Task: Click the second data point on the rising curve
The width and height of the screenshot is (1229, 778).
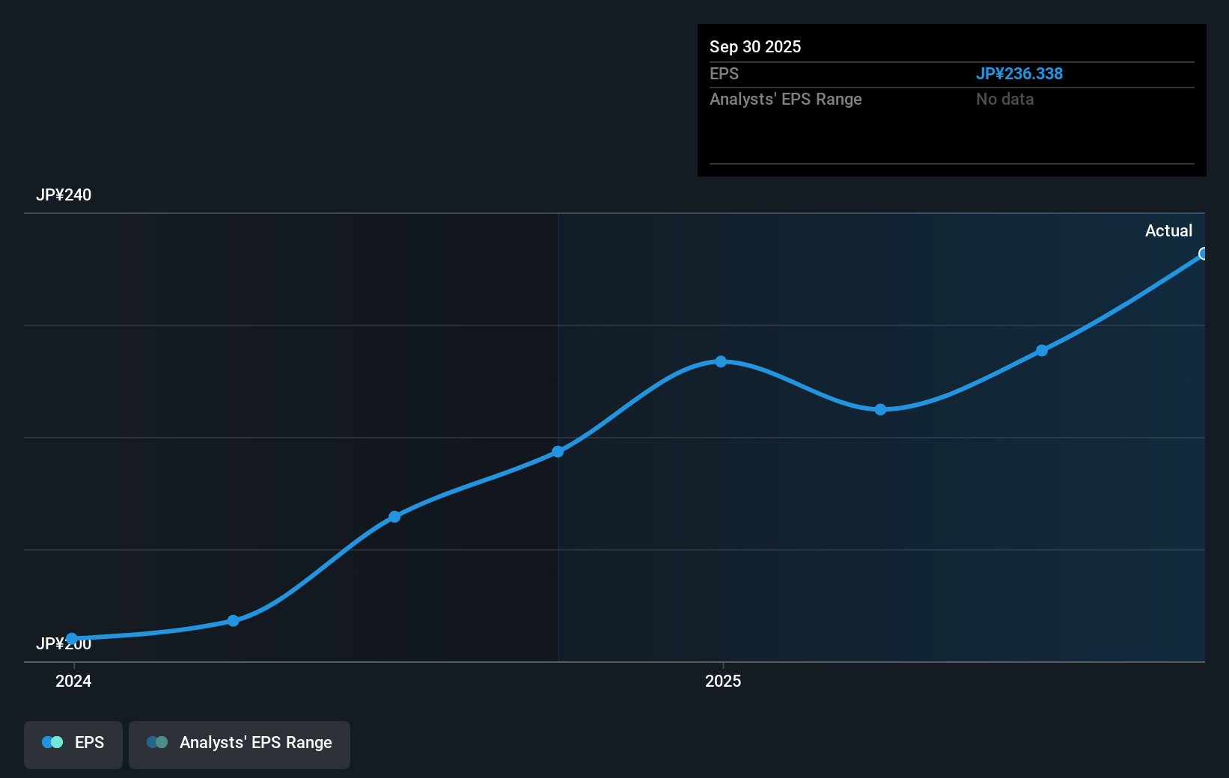Action: pos(234,620)
